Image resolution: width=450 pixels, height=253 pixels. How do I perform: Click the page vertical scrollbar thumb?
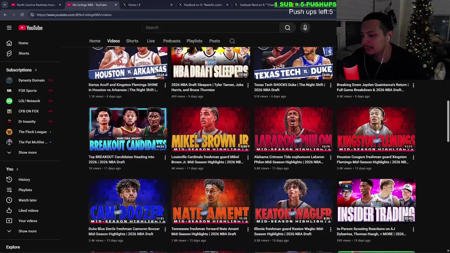point(448,121)
